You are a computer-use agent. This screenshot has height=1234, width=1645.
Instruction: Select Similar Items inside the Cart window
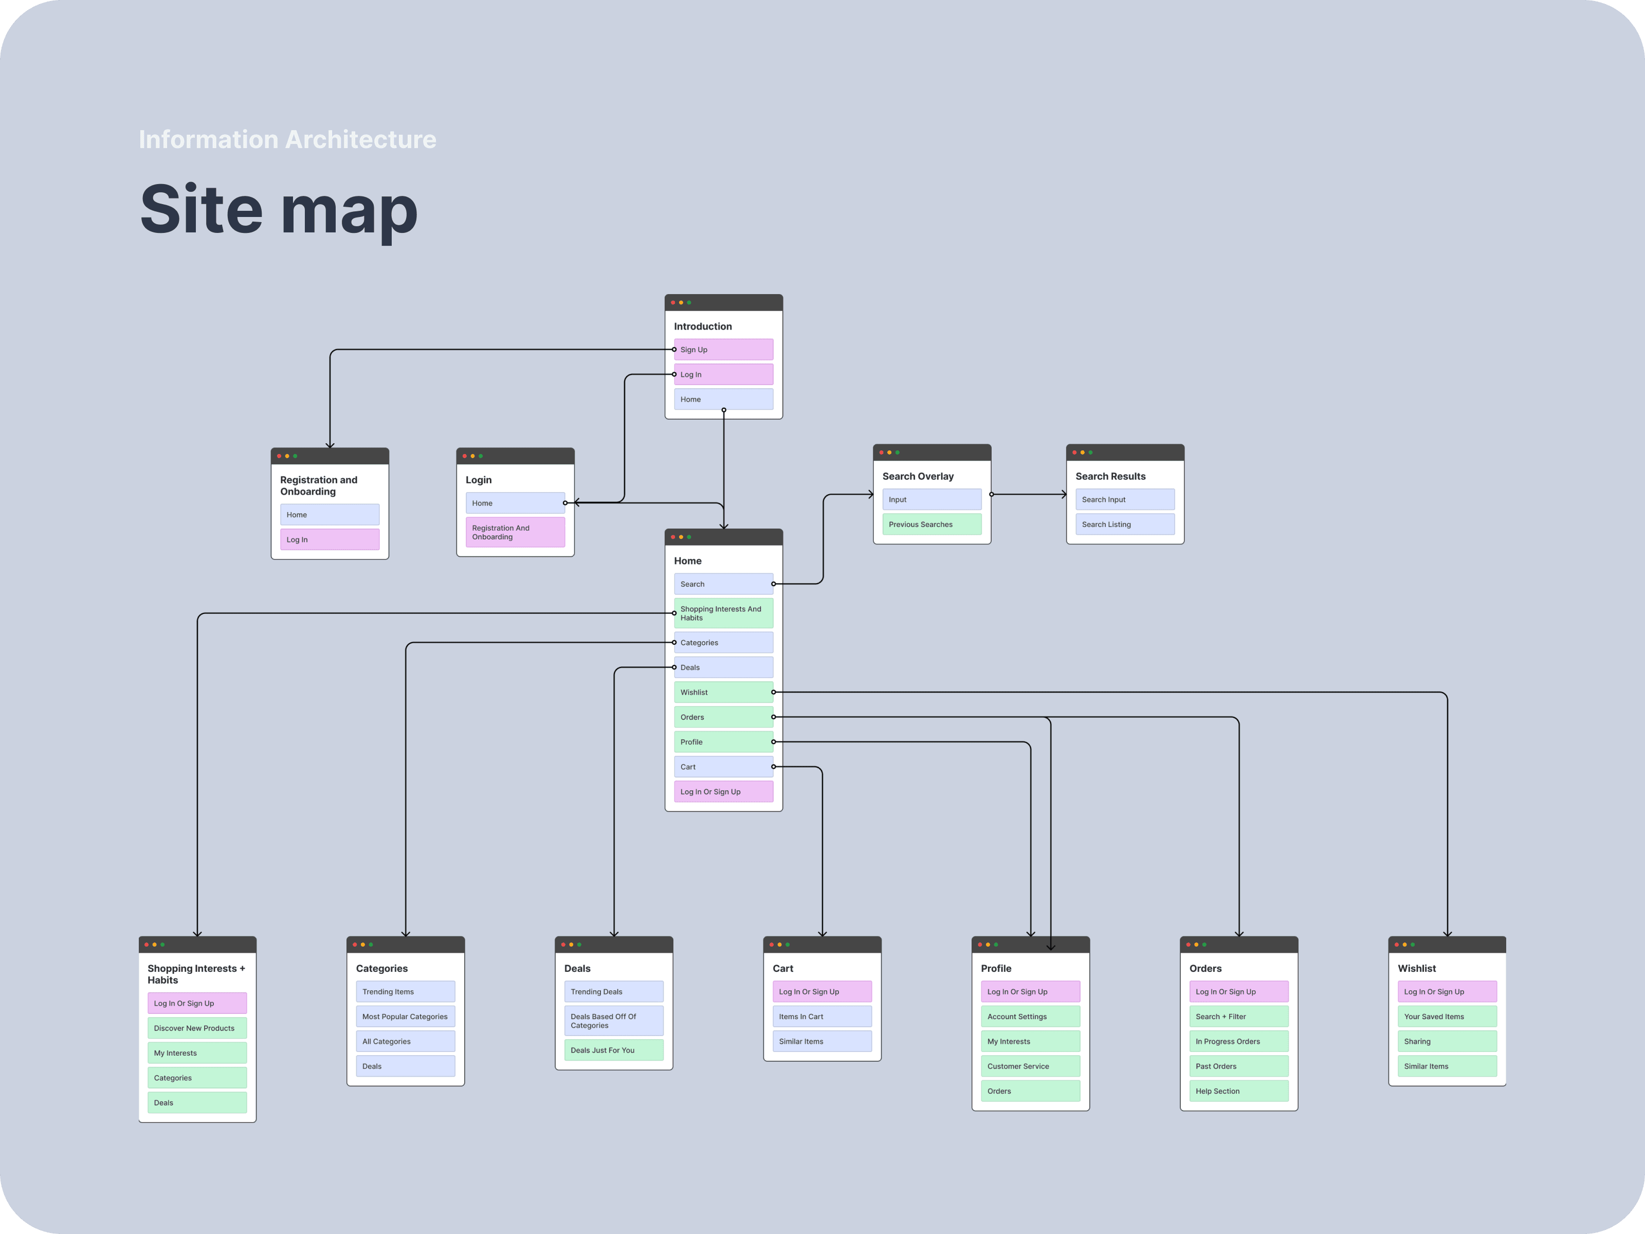pos(821,1041)
